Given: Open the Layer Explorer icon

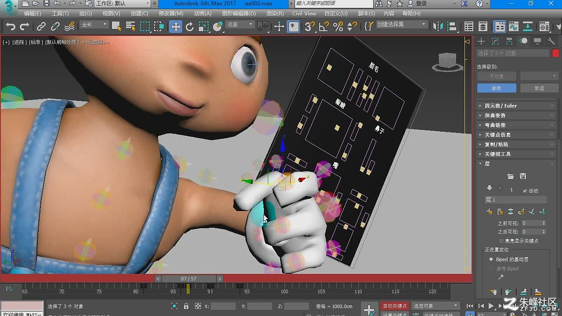Looking at the screenshot, I should coord(483,27).
